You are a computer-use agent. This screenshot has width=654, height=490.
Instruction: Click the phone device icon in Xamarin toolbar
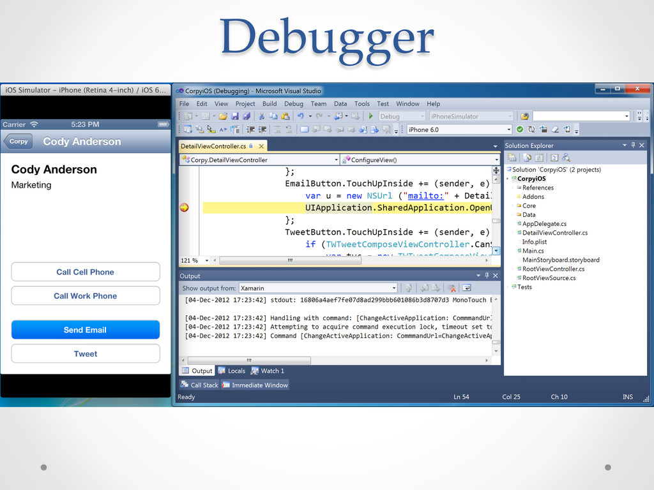click(x=567, y=130)
